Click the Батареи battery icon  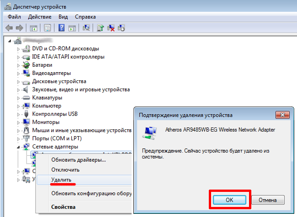[27, 65]
